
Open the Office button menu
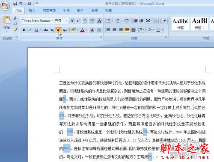tap(5, 6)
